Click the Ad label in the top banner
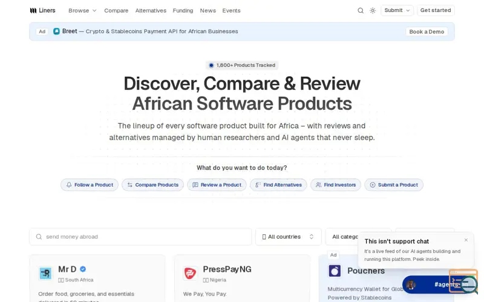 [x=42, y=31]
